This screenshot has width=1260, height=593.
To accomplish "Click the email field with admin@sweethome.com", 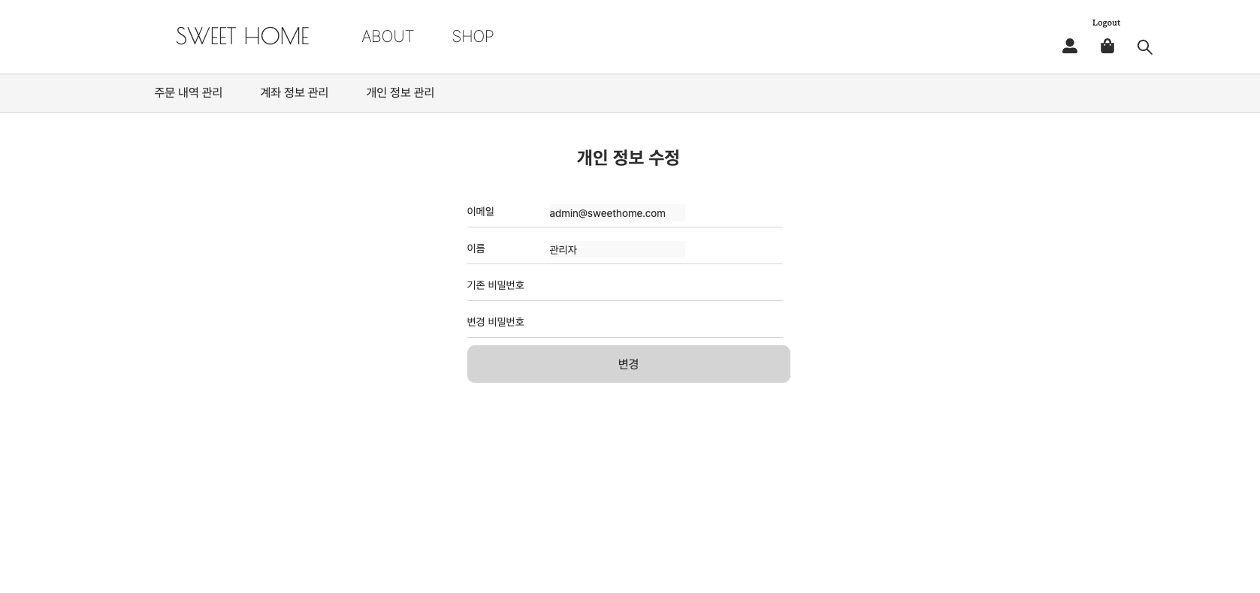I will (617, 213).
